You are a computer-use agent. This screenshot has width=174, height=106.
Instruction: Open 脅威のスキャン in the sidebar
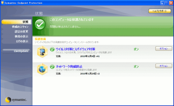pyautogui.click(x=16, y=27)
